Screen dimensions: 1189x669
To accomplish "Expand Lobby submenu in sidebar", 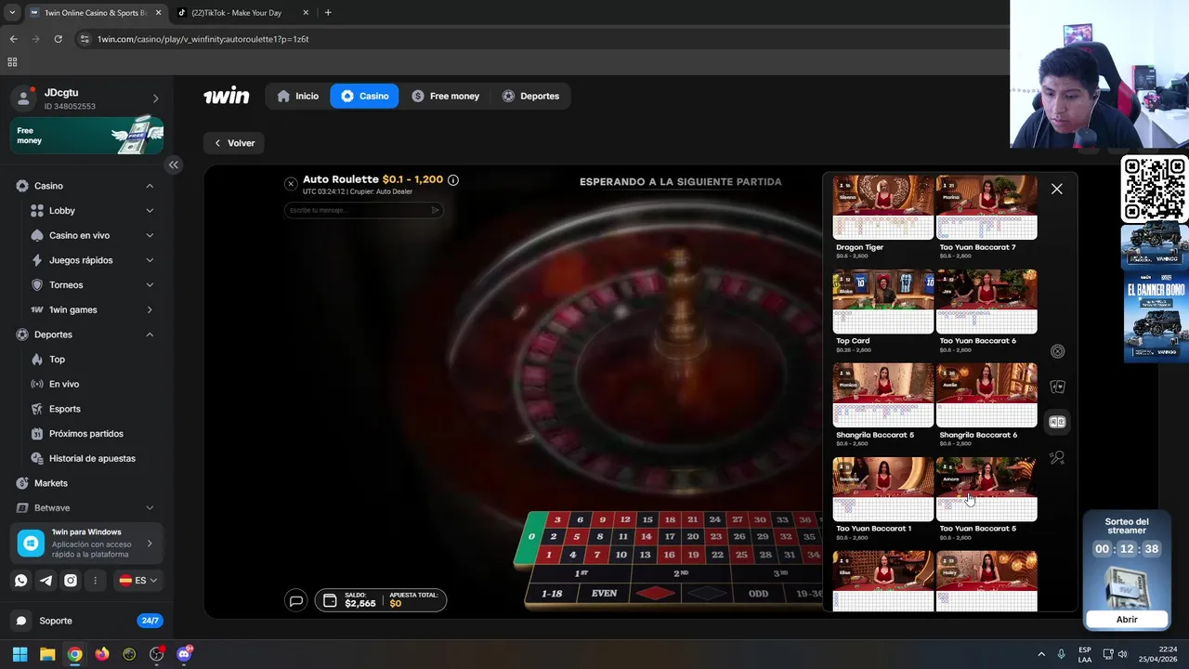I will [x=150, y=211].
